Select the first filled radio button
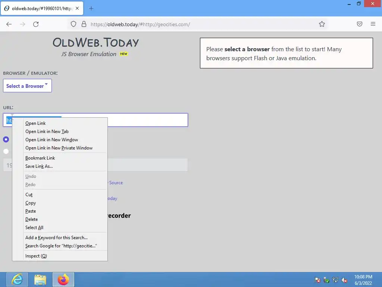Viewport: 382px width, 287px height. point(6,139)
